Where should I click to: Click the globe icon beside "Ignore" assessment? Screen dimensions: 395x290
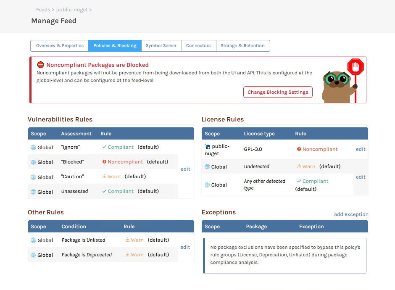[34, 148]
